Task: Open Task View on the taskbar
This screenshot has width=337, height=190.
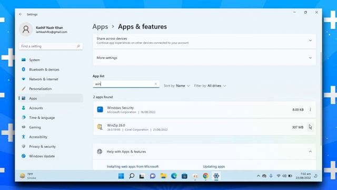Action: tap(142, 176)
